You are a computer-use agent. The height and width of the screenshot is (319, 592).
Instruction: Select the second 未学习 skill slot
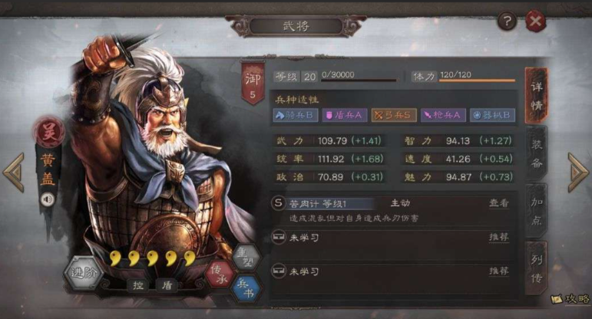(392, 271)
